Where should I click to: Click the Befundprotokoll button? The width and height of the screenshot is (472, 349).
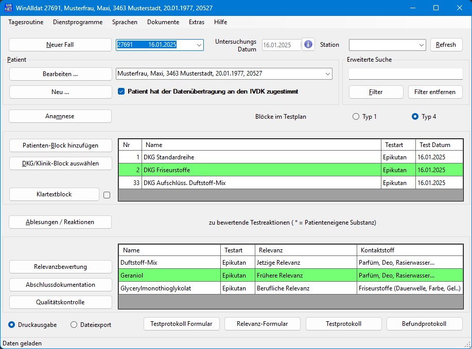pos(425,324)
